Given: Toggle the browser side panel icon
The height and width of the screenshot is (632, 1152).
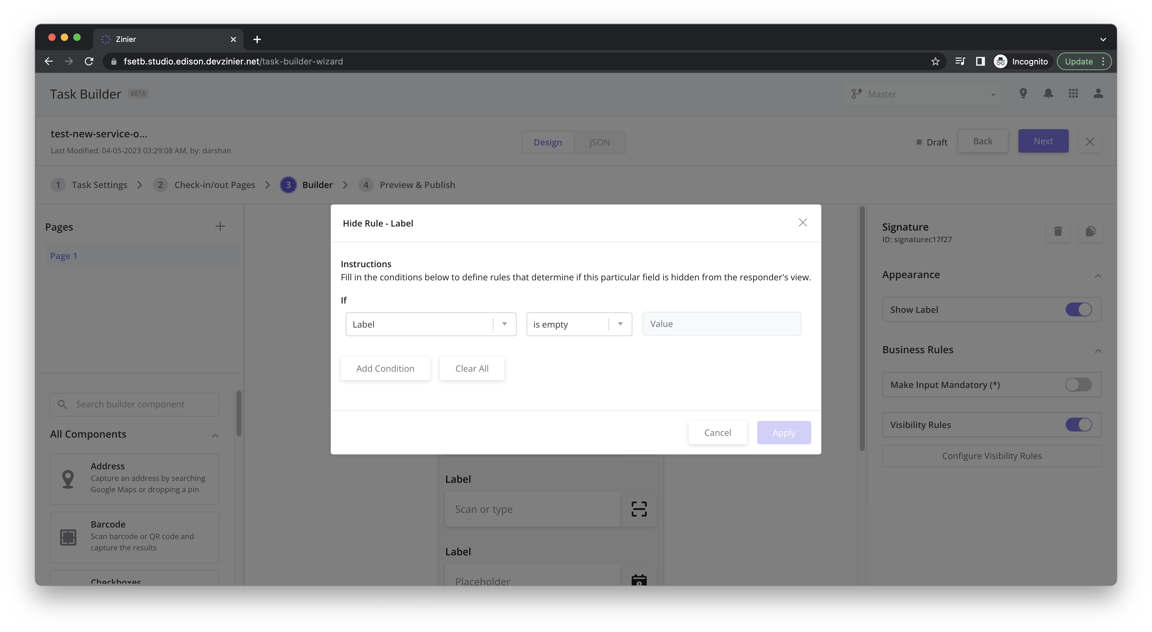Looking at the screenshot, I should coord(980,61).
